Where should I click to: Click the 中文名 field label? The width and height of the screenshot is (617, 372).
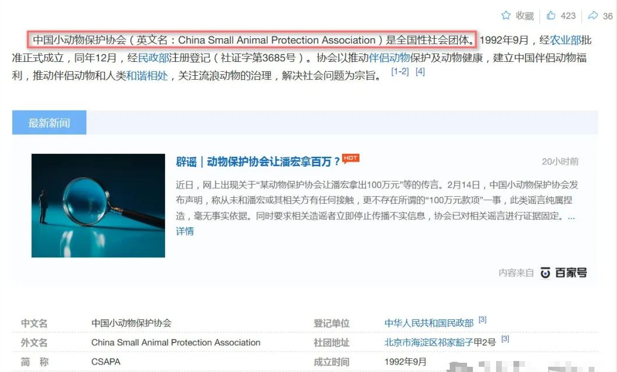34,323
